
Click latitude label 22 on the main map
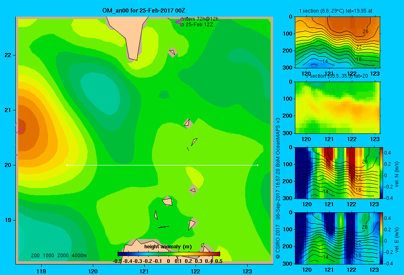pos(8,55)
